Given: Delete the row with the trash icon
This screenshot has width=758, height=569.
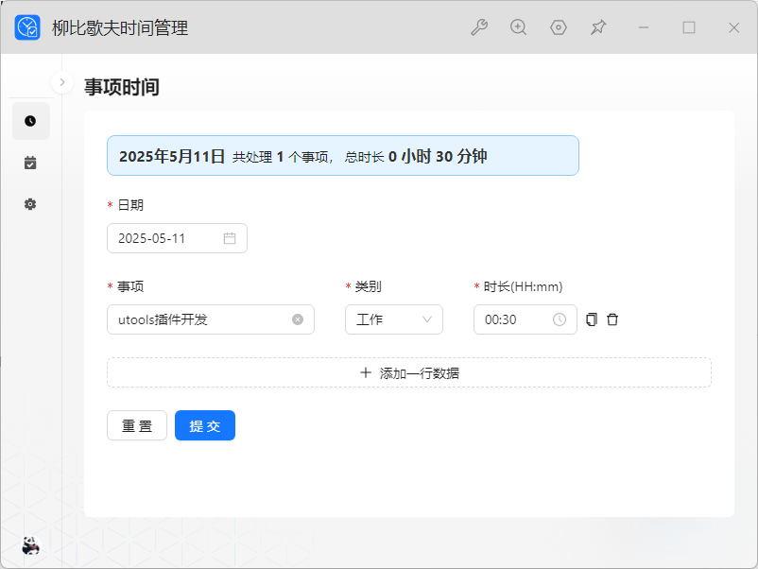Looking at the screenshot, I should click(x=612, y=319).
